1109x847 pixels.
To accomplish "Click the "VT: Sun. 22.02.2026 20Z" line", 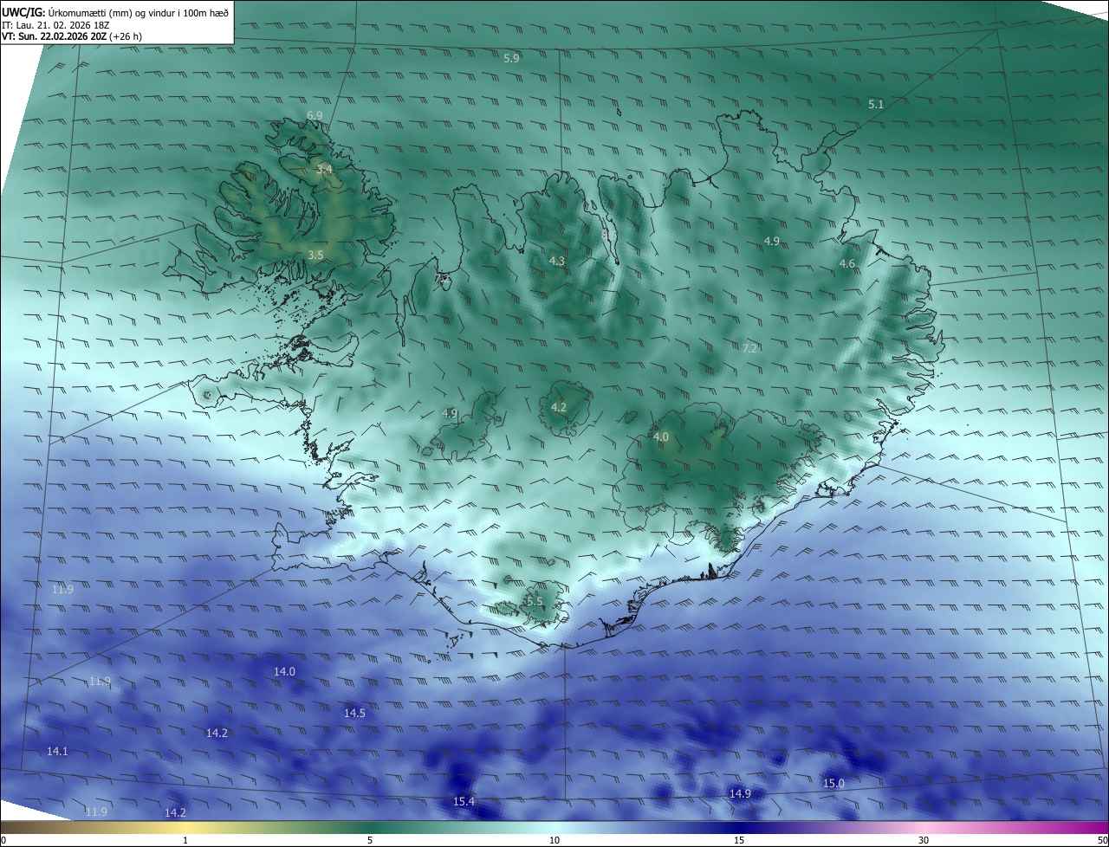I will (x=54, y=36).
